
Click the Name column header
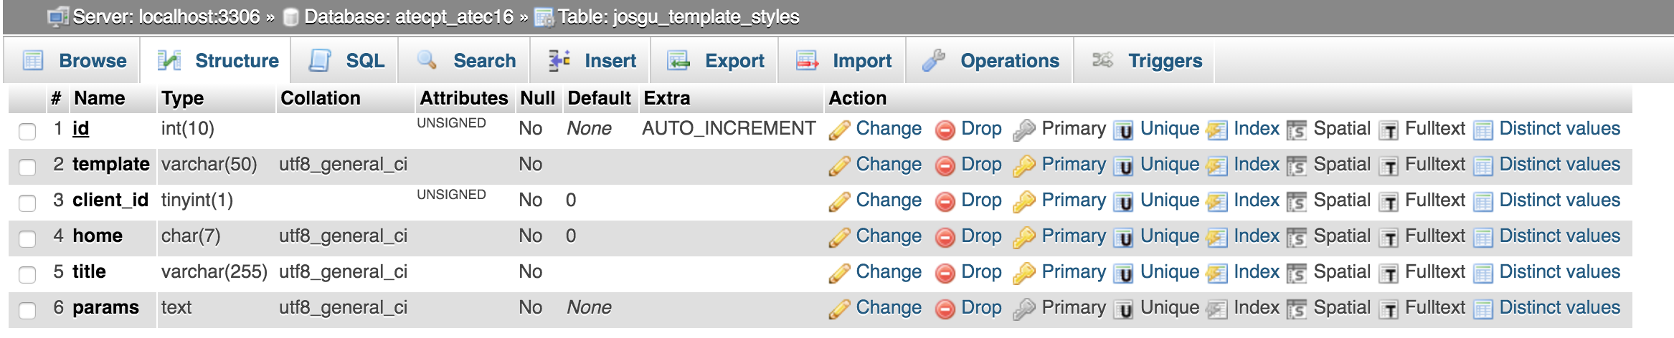pyautogui.click(x=100, y=98)
